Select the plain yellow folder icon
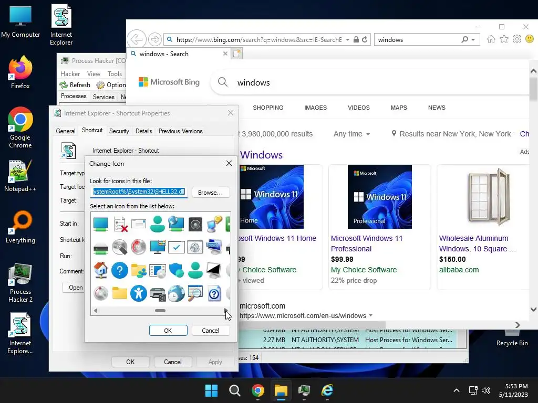538x403 pixels. tap(120, 293)
